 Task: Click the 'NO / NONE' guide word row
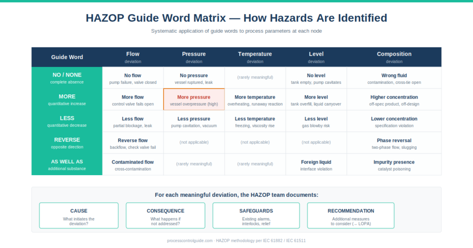67,77
